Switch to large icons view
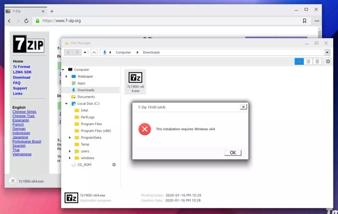 click(x=299, y=61)
